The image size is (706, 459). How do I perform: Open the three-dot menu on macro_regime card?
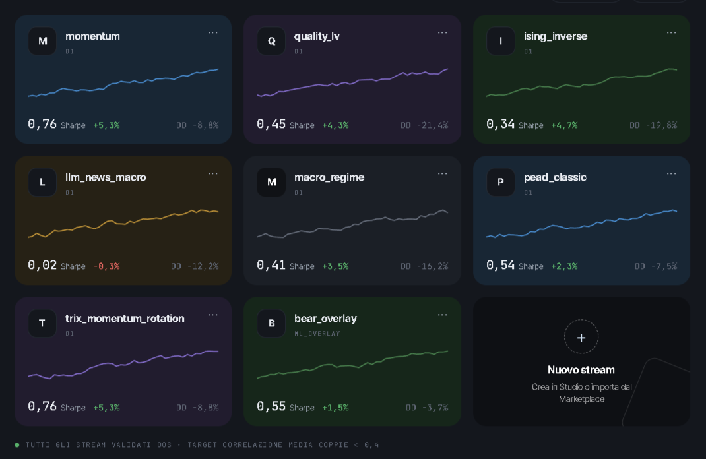[x=443, y=173]
